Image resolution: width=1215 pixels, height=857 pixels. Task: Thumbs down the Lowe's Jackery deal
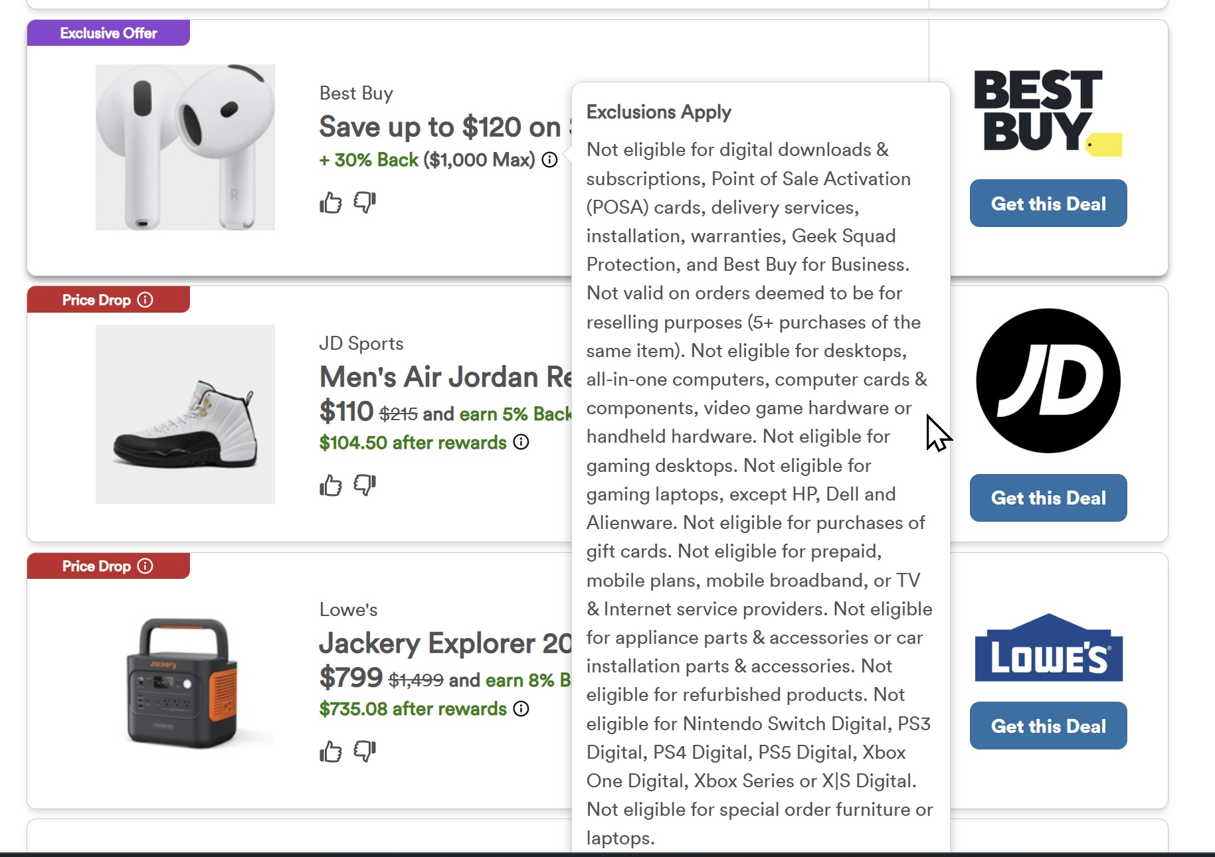tap(365, 751)
